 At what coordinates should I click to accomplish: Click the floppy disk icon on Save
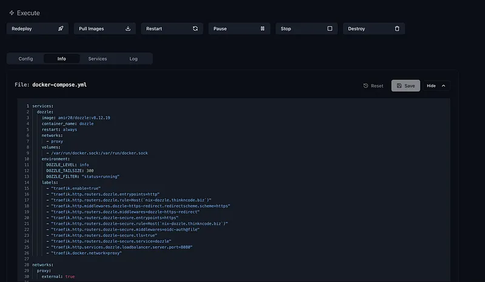pos(399,86)
